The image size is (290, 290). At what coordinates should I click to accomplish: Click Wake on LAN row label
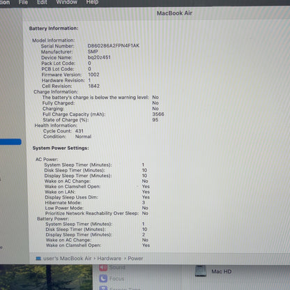[60, 192]
